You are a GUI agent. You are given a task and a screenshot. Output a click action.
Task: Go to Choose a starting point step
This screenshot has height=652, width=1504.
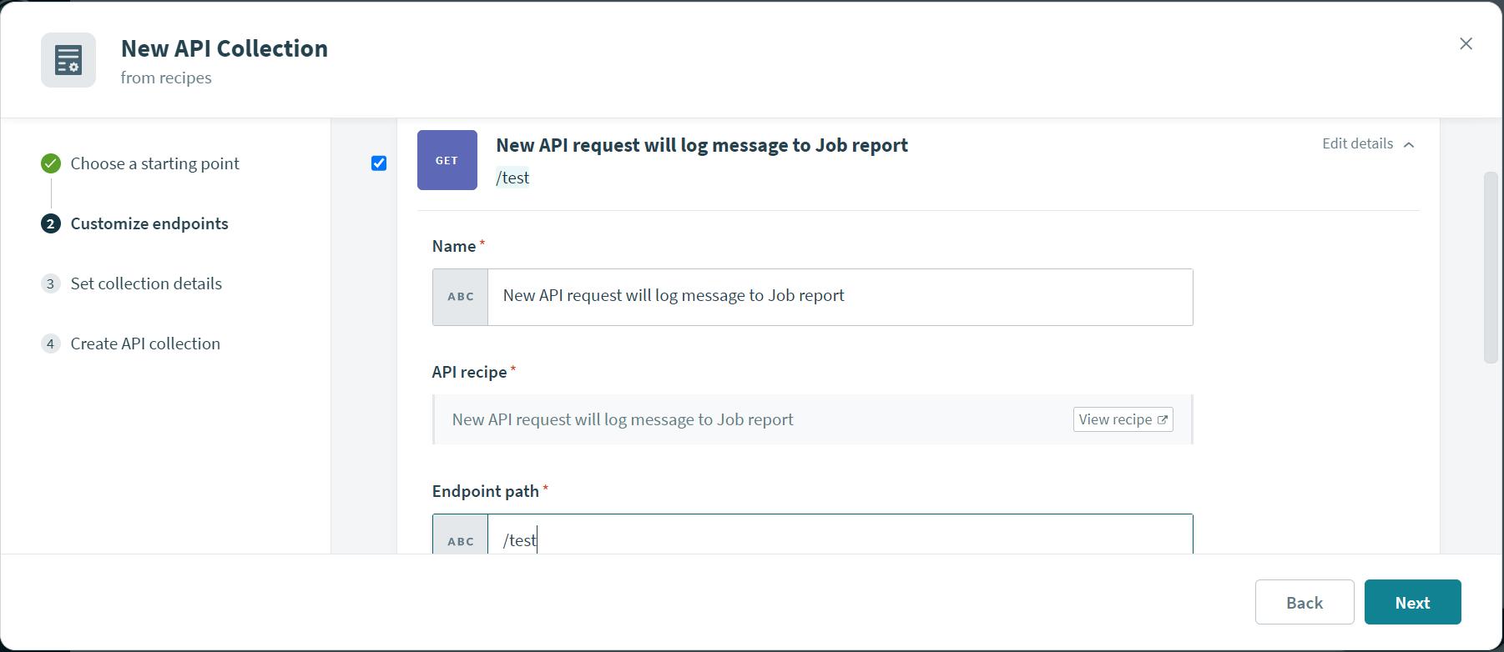(x=154, y=163)
